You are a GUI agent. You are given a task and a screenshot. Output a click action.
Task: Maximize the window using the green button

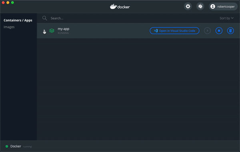click(x=12, y=3)
